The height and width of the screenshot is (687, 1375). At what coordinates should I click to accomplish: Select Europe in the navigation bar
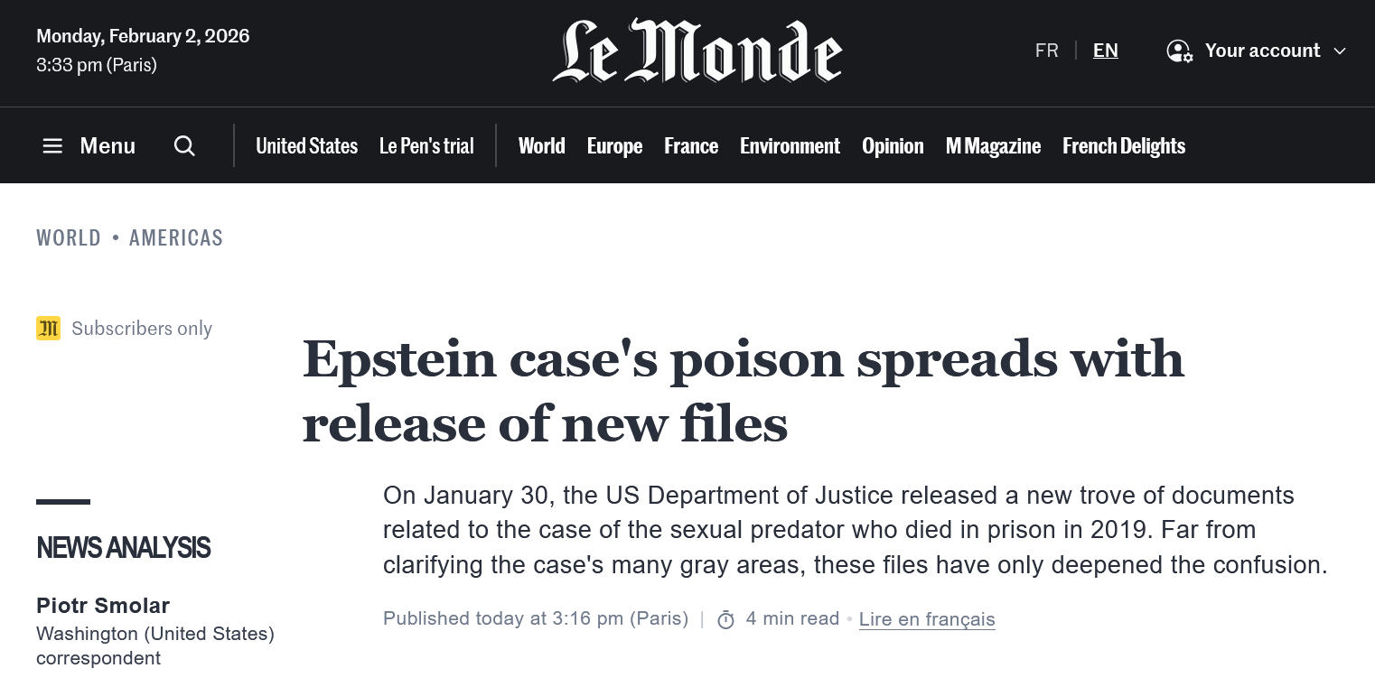tap(614, 146)
